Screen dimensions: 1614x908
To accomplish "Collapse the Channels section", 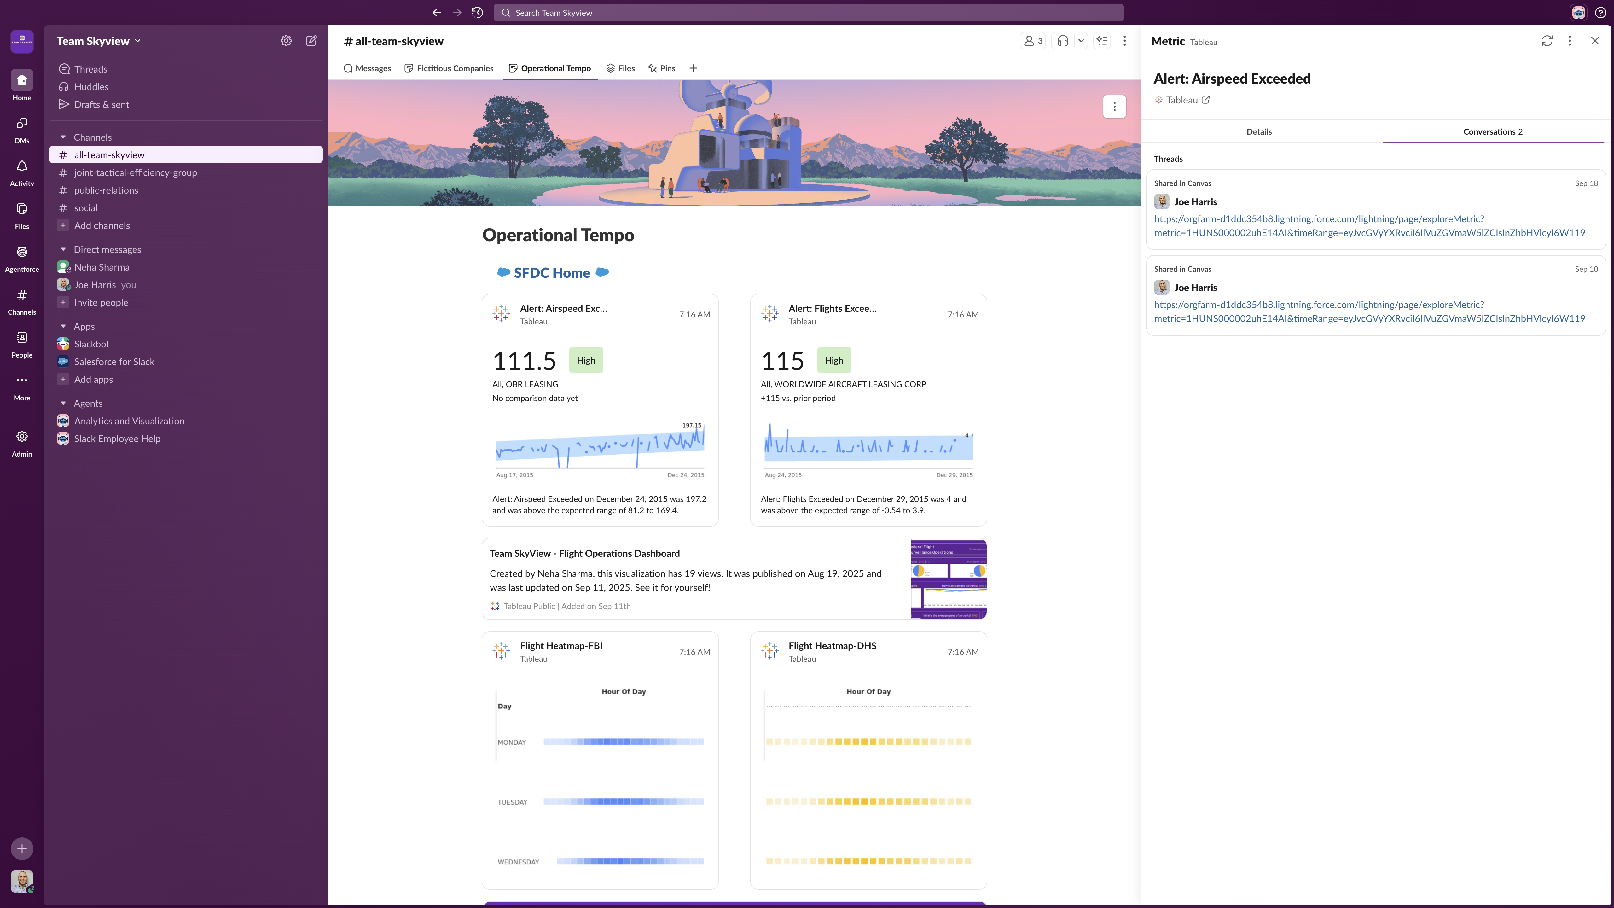I will click(x=63, y=137).
